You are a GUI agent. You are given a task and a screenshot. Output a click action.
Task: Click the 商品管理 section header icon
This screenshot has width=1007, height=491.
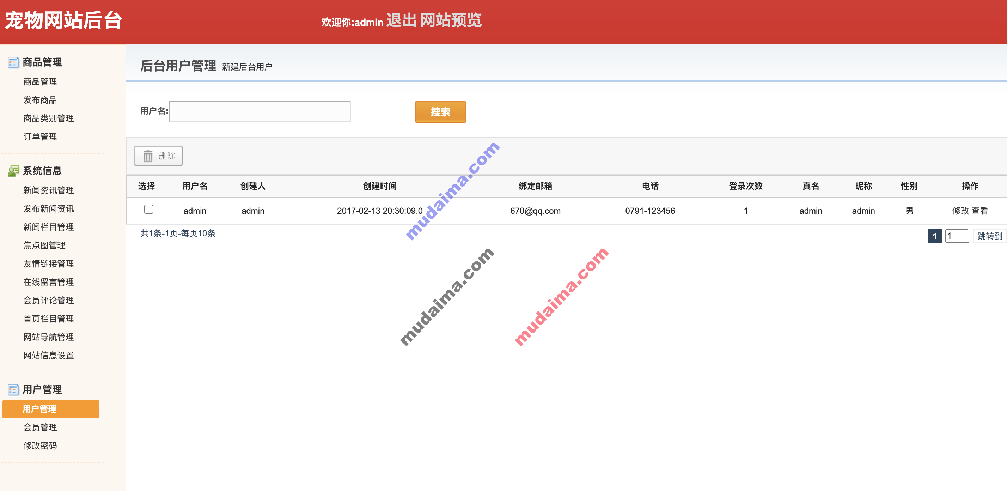point(13,62)
